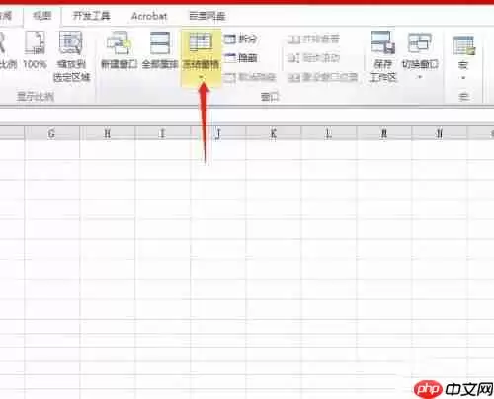
Task: Open the Developer (开发工具) tab
Action: (92, 16)
